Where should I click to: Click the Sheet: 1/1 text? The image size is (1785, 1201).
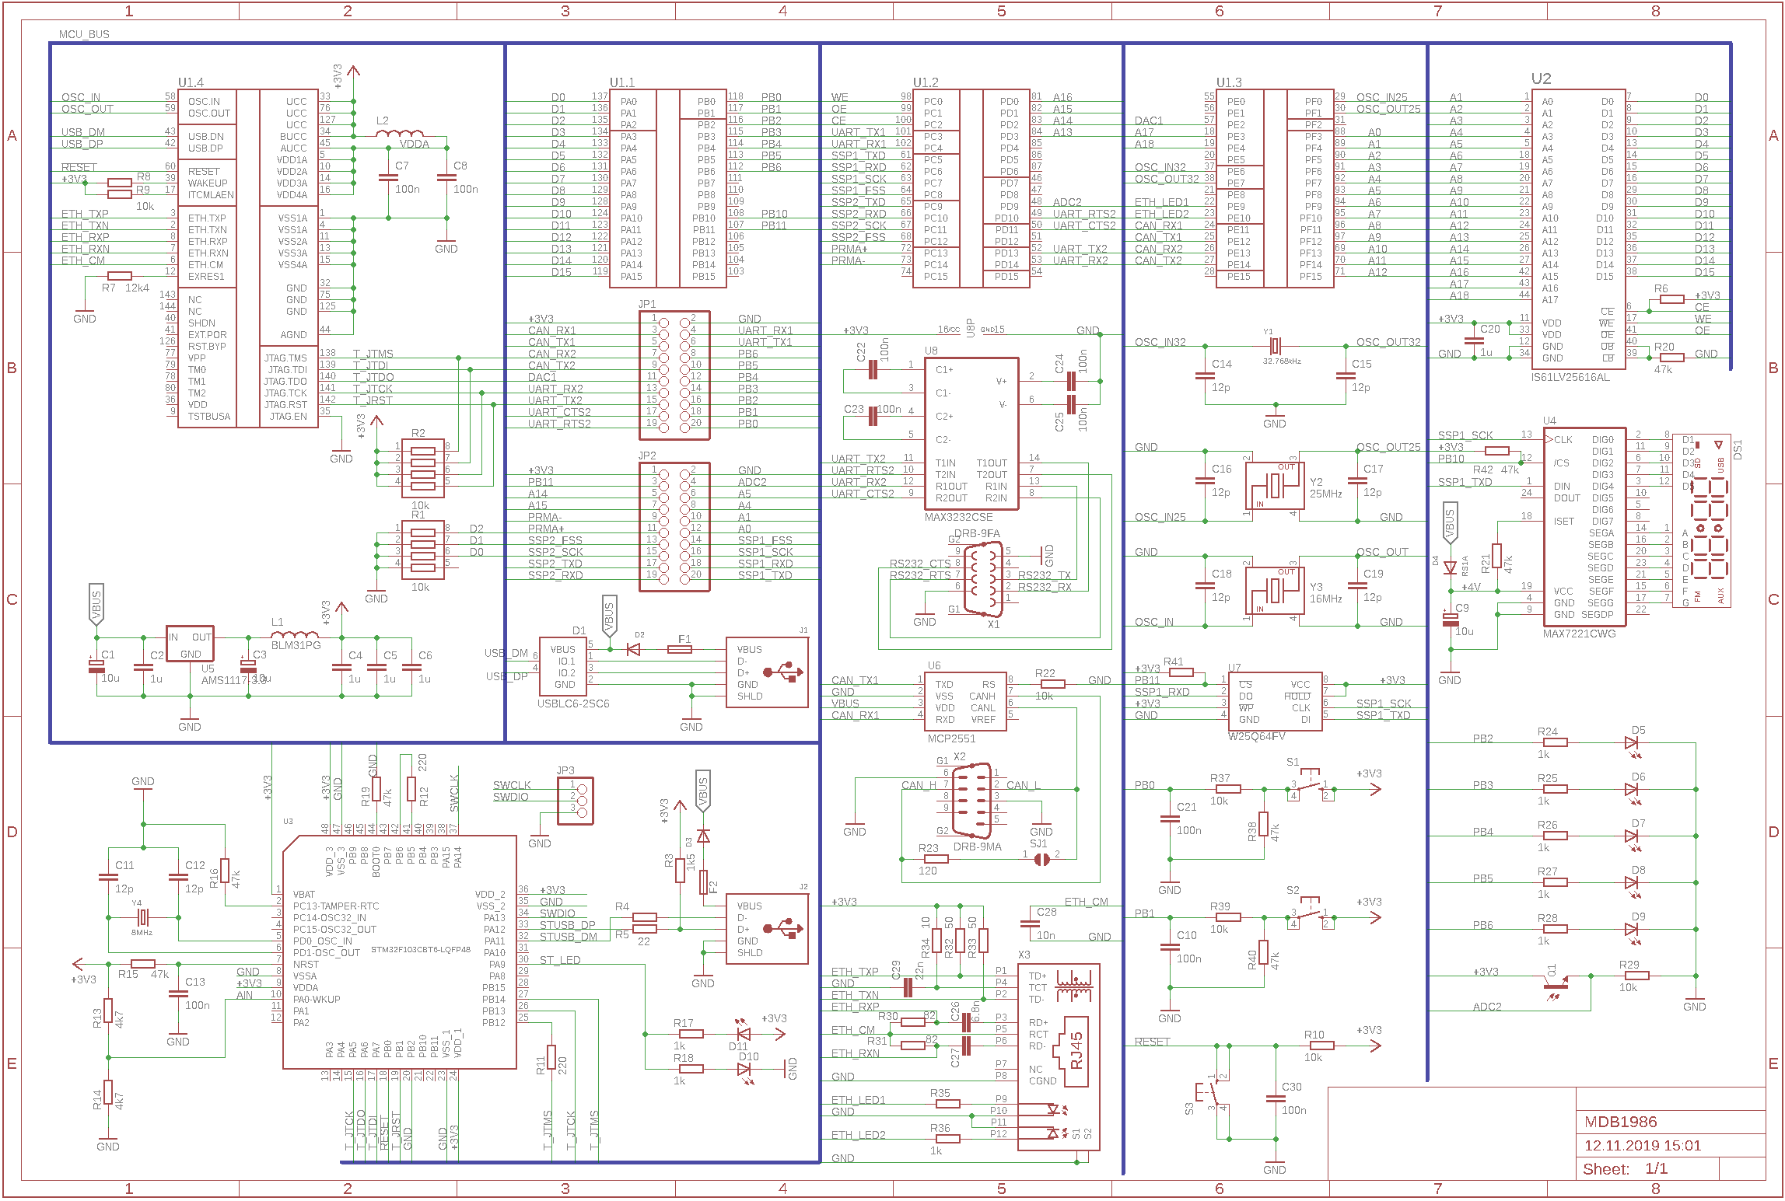(x=1626, y=1169)
